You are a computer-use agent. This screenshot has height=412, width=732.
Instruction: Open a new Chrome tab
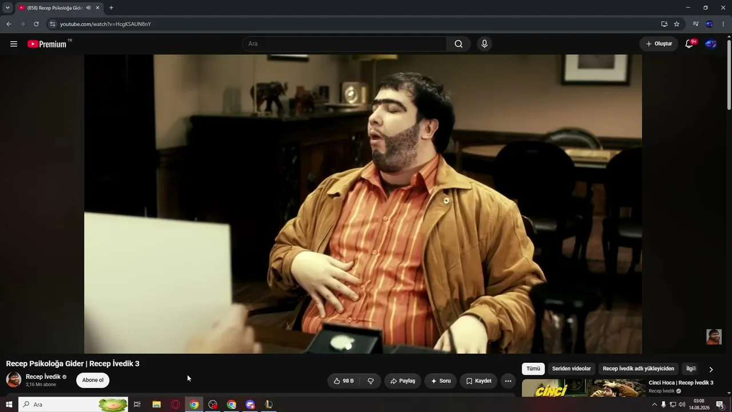[x=111, y=8]
